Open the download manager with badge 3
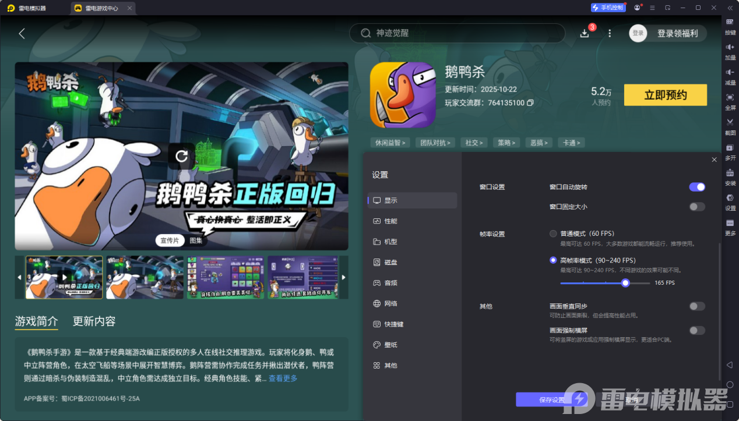 coord(584,33)
